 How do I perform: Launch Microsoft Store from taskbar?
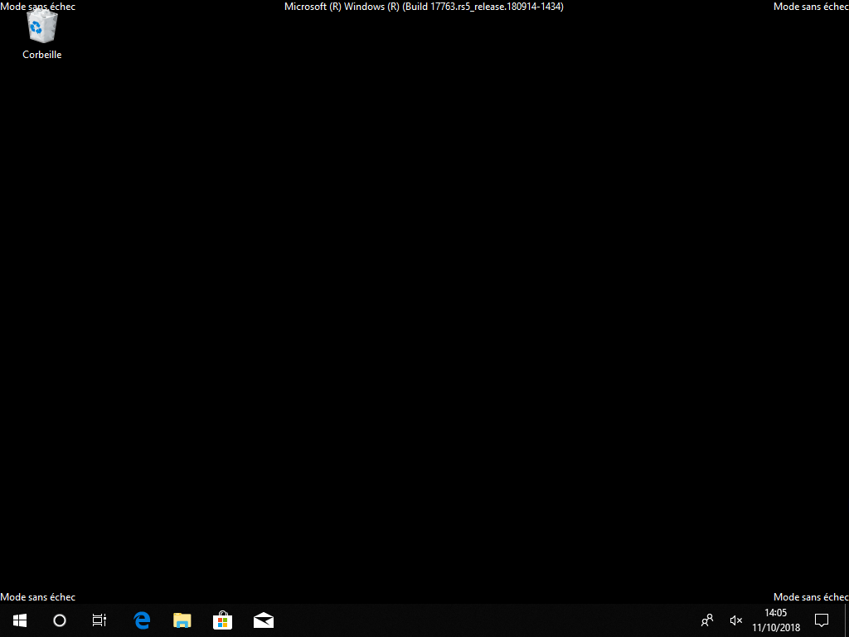tap(222, 620)
